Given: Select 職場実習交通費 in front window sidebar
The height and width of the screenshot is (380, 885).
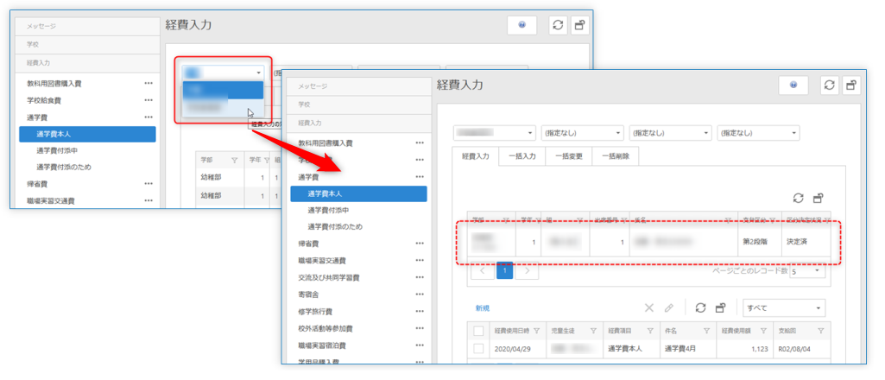Looking at the screenshot, I should click(x=322, y=260).
